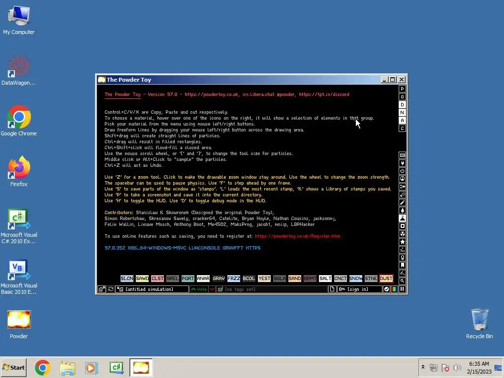This screenshot has height=378, width=504.
Task: Open simulation options checkmark icon
Action: [387, 289]
